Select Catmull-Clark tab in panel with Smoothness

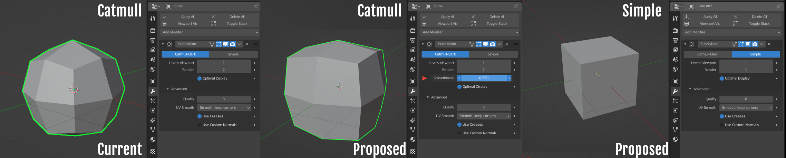(x=445, y=54)
